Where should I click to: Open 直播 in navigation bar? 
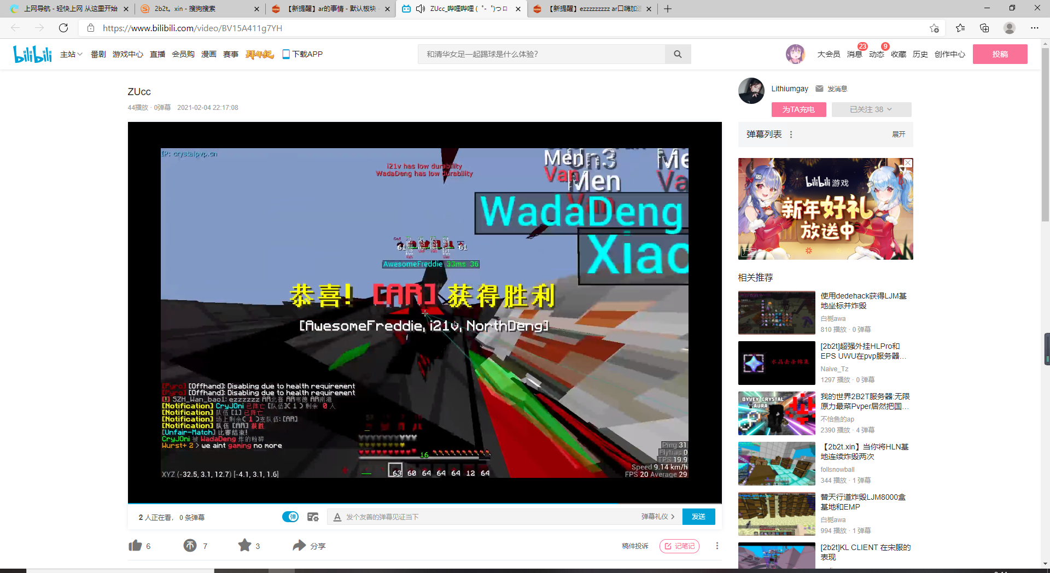click(x=157, y=54)
